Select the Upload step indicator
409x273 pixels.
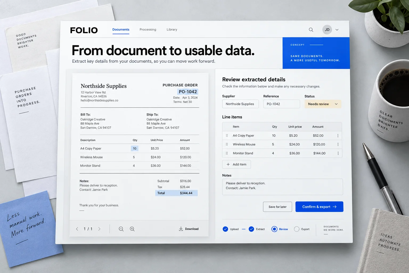pyautogui.click(x=231, y=229)
